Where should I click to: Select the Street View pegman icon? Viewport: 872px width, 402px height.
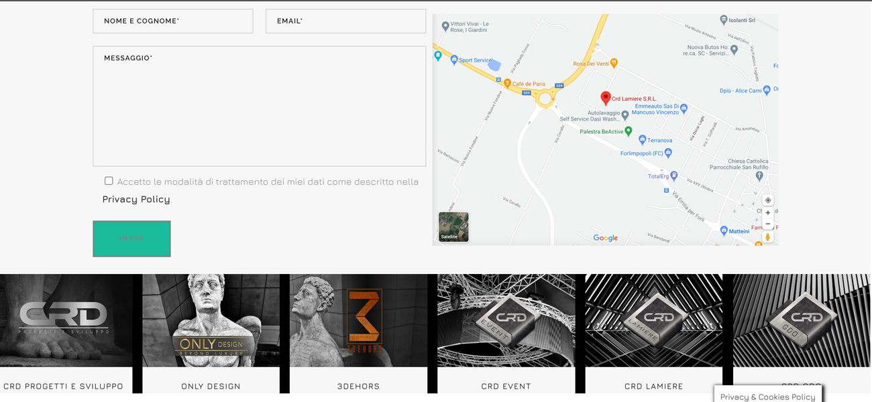tap(768, 237)
